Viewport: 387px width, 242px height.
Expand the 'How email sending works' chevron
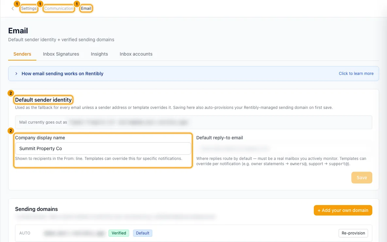[x=16, y=74]
